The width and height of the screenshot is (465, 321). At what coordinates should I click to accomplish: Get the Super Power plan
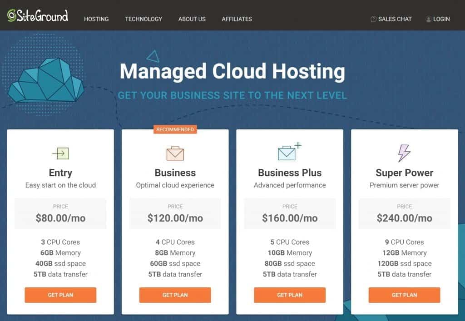pyautogui.click(x=404, y=295)
